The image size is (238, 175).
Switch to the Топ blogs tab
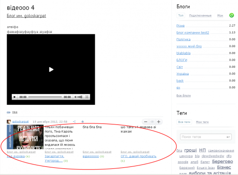181,15
